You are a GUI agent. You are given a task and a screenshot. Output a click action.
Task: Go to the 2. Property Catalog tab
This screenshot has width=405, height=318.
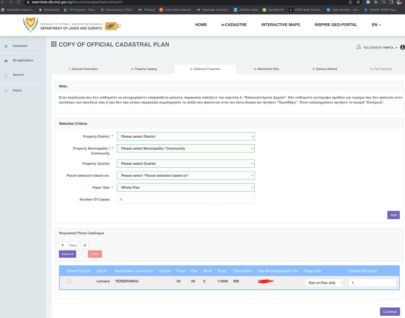144,69
